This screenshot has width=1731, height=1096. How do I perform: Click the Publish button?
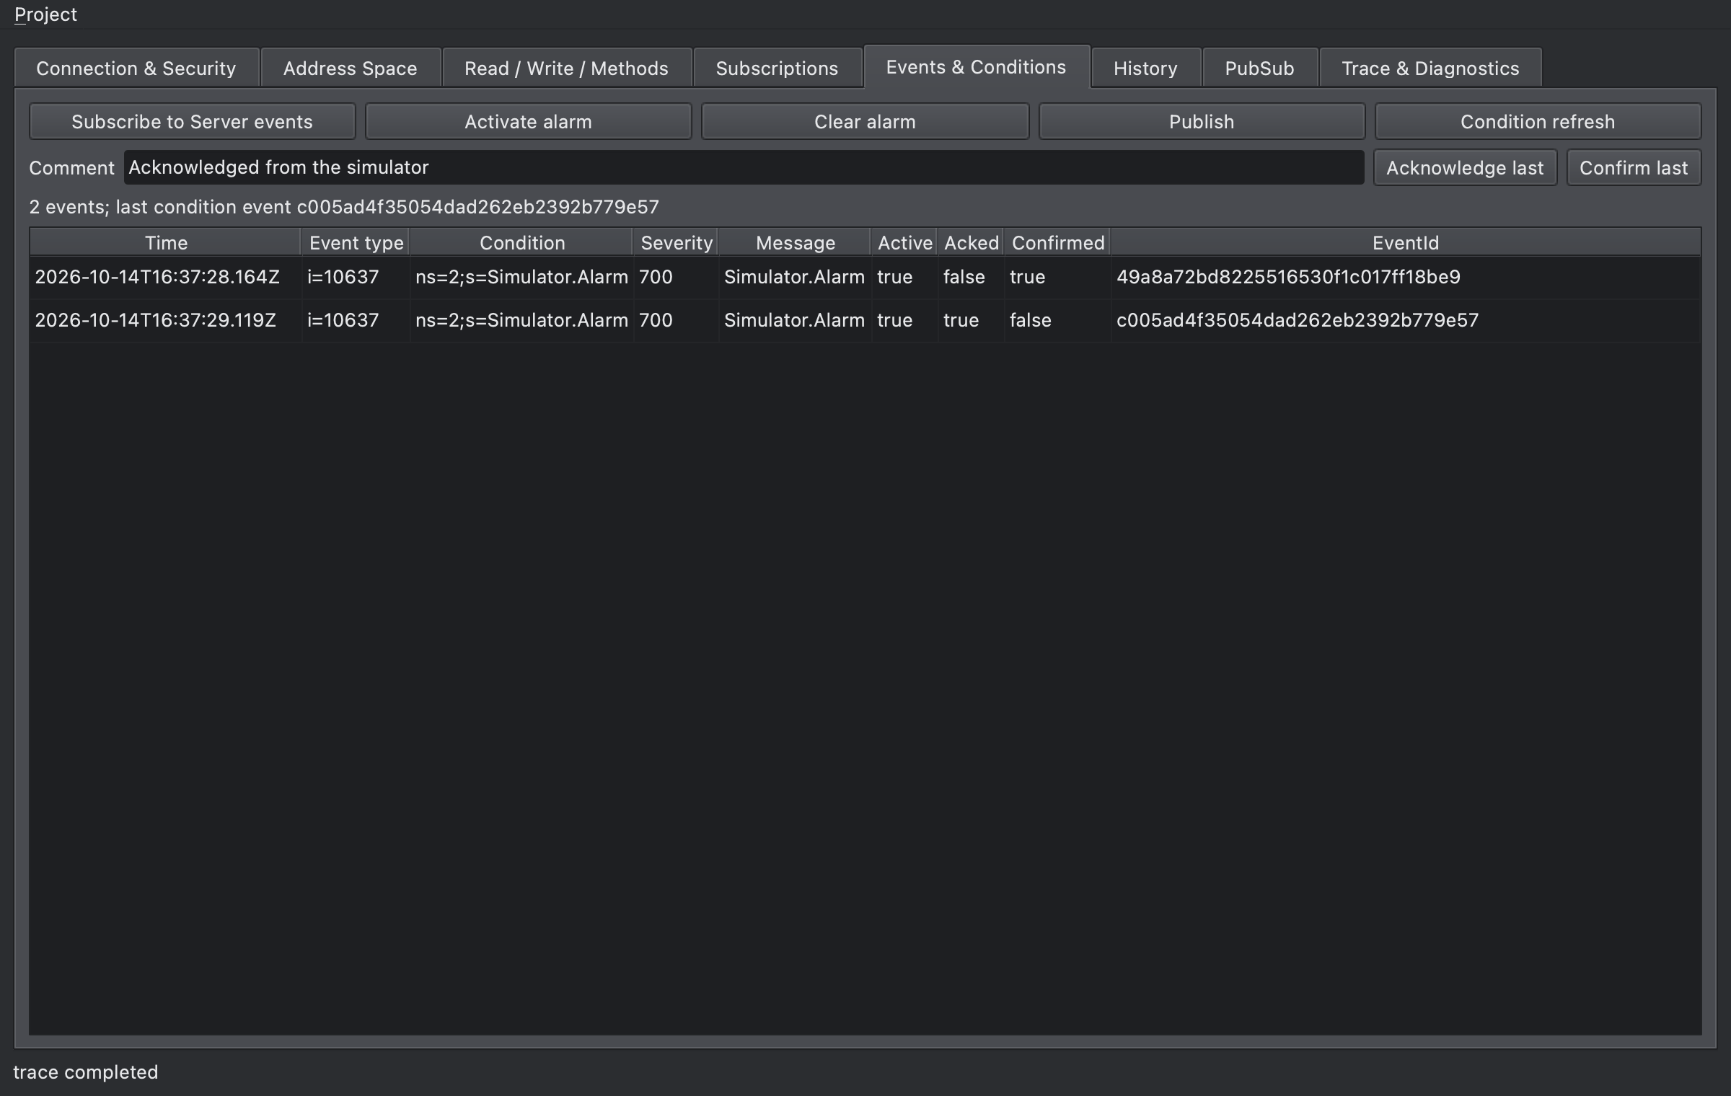coord(1202,122)
